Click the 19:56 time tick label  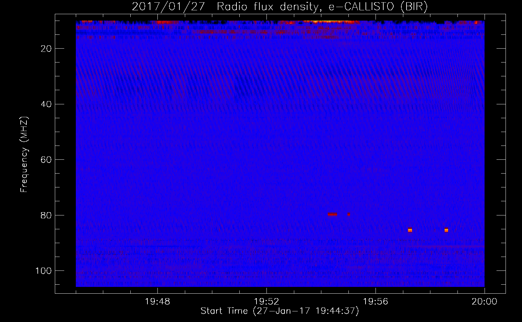[x=376, y=302]
